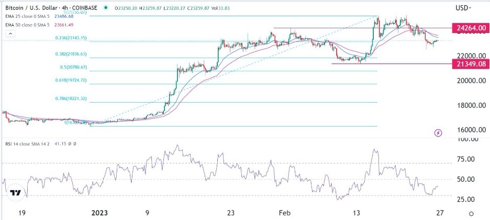This screenshot has width=490, height=220.
Task: Click the 16000.00 price axis label
Action: coord(470,130)
